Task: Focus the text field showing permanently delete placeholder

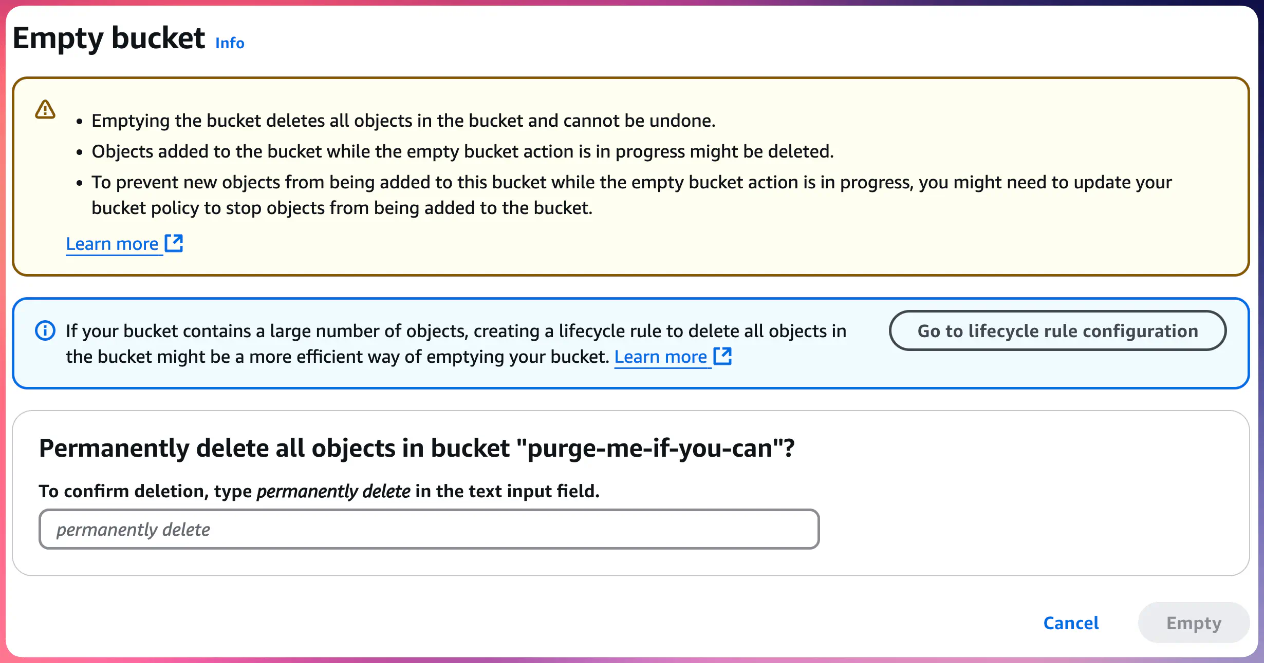Action: tap(429, 529)
